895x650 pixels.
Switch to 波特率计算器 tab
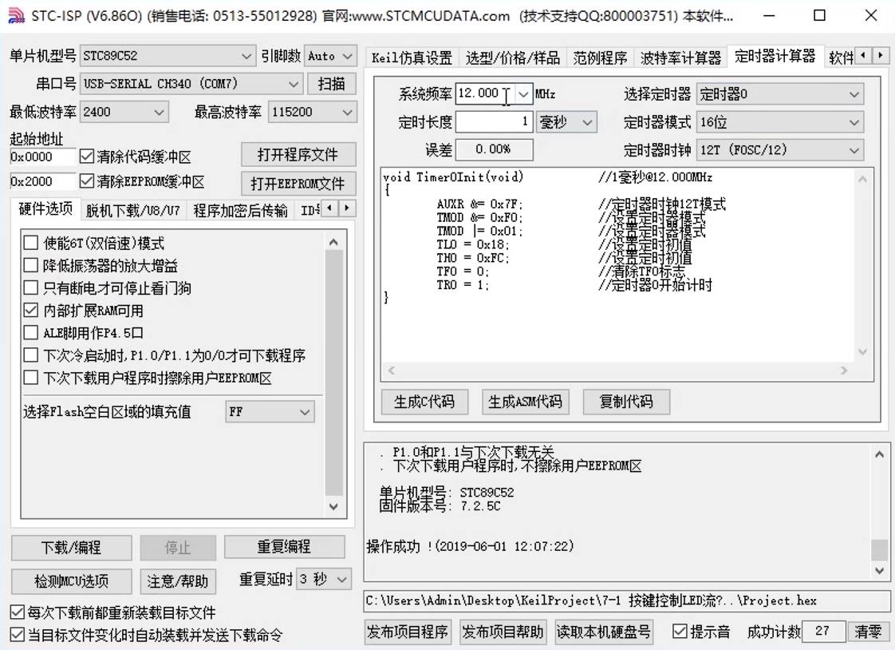680,57
